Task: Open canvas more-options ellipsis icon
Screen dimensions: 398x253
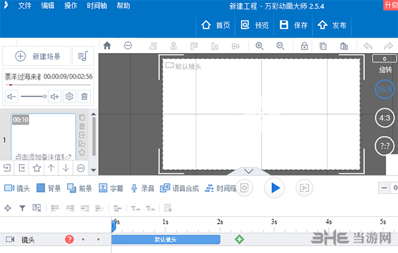Action: pos(128,46)
